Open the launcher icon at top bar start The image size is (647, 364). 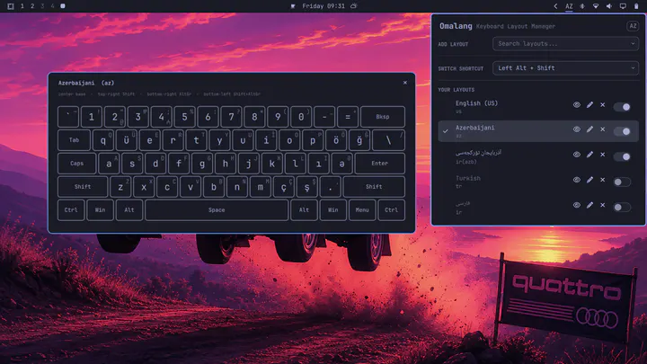pyautogui.click(x=11, y=6)
